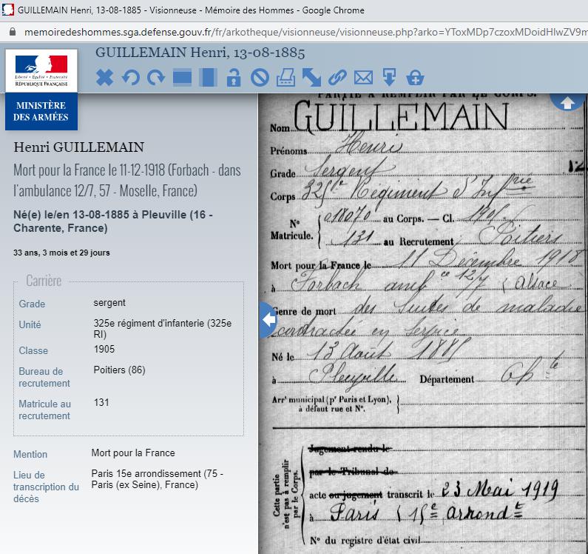
Task: Click the Chrome address bar URL
Action: coord(305,33)
